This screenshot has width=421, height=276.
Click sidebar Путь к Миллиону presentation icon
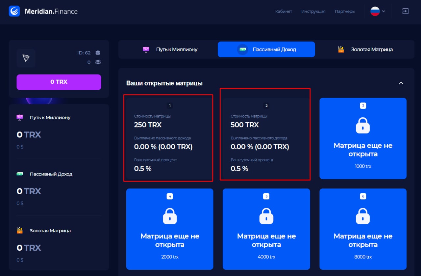tap(20, 117)
